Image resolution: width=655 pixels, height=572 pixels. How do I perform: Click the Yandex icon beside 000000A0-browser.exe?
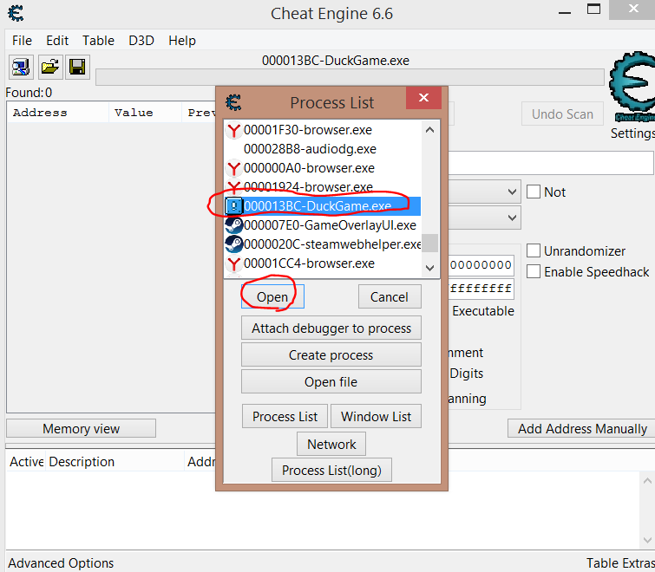tap(234, 168)
